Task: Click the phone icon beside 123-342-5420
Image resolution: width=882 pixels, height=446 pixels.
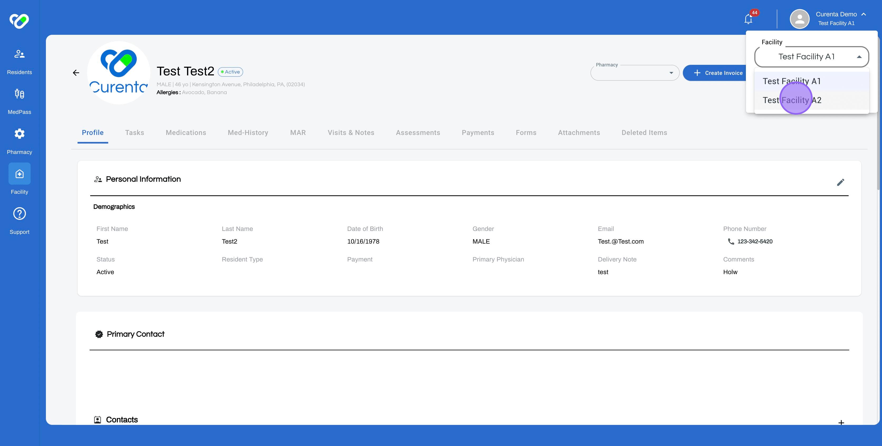Action: [731, 242]
